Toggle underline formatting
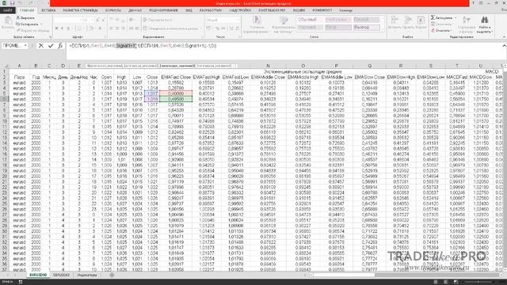This screenshot has height=285, width=507. tap(68, 28)
